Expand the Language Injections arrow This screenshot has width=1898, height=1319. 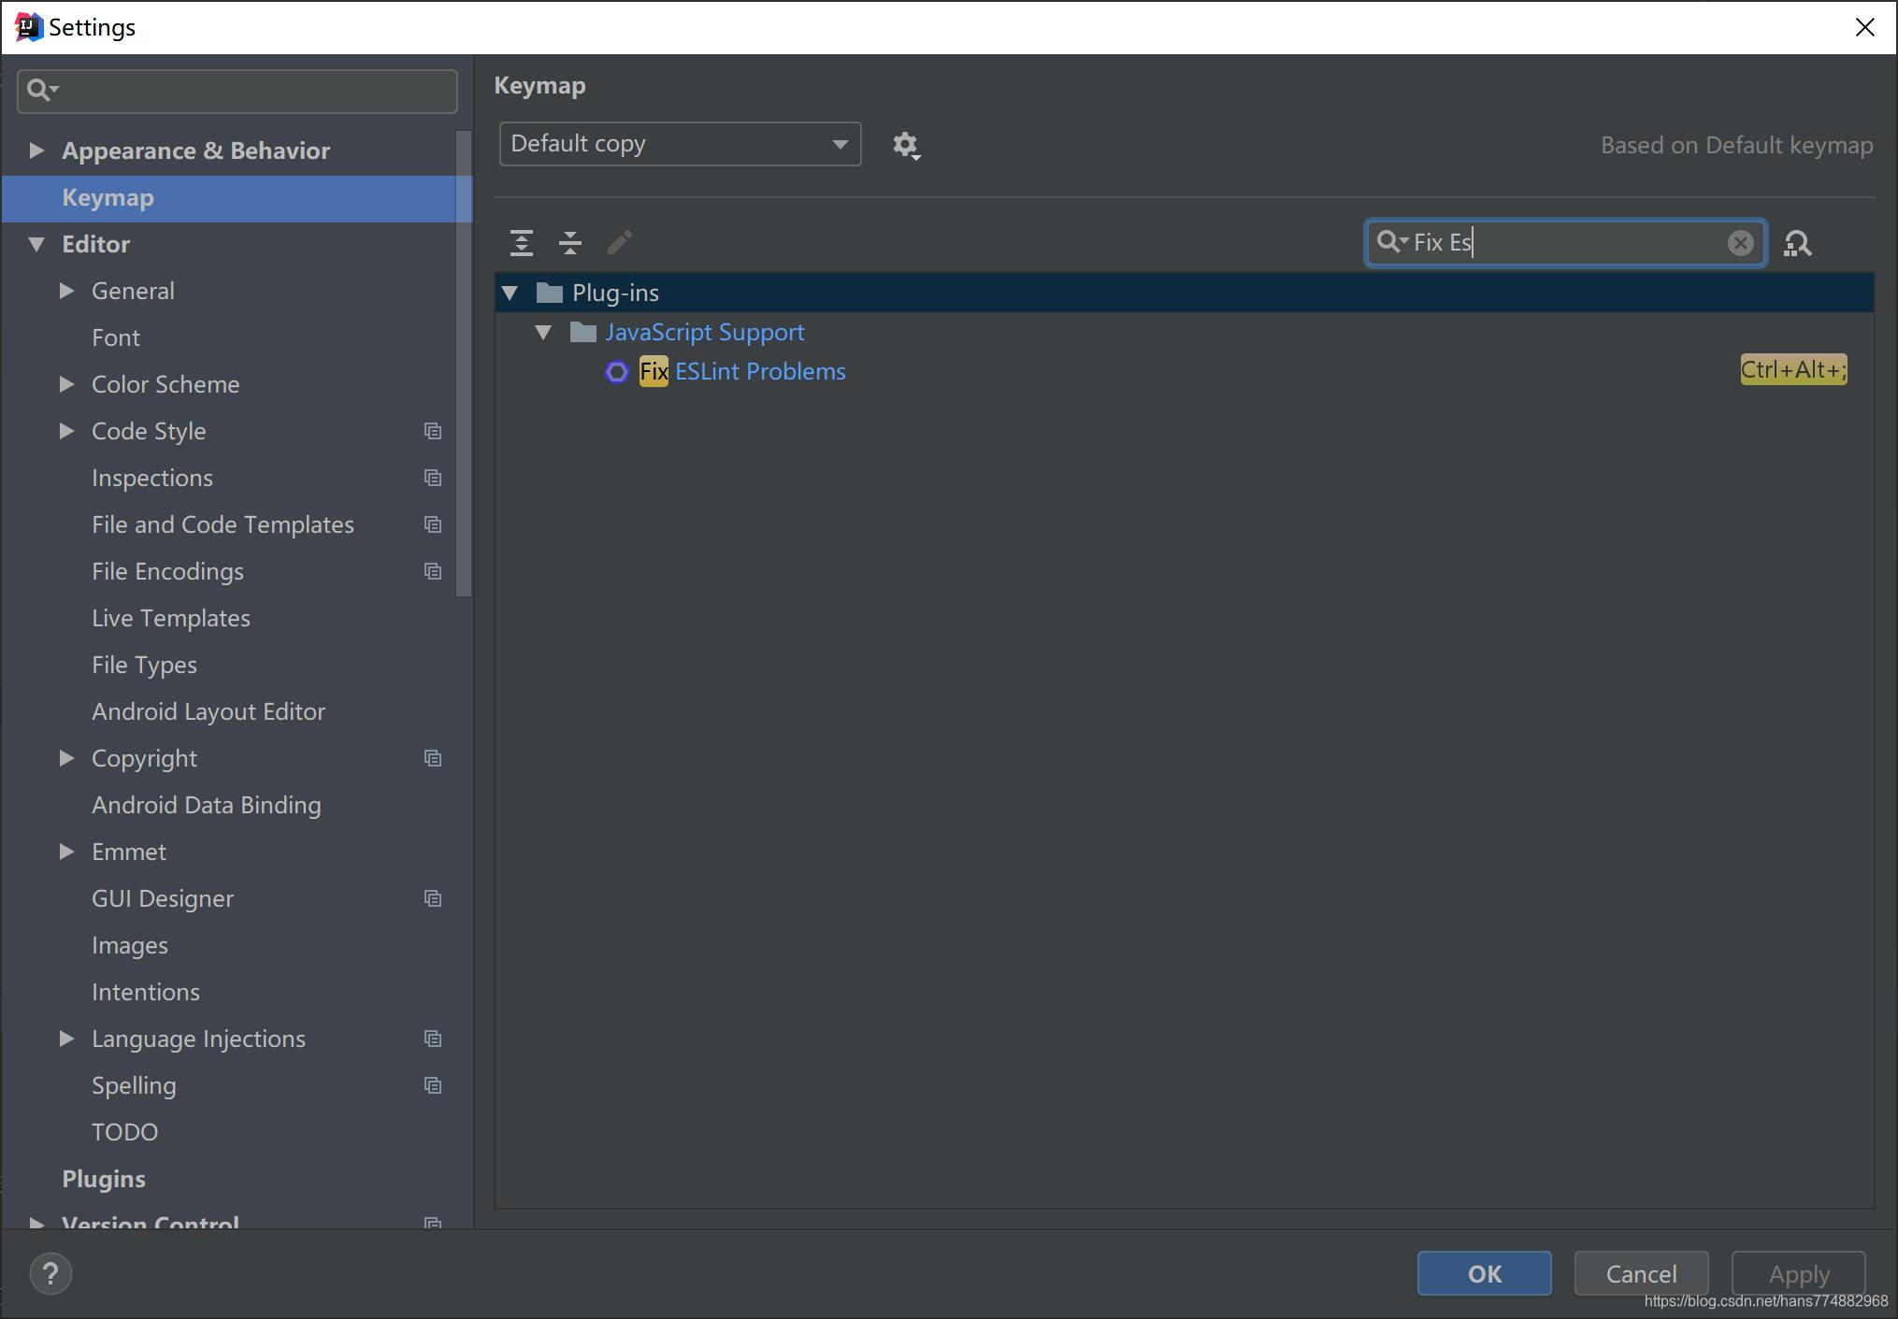pyautogui.click(x=66, y=1039)
